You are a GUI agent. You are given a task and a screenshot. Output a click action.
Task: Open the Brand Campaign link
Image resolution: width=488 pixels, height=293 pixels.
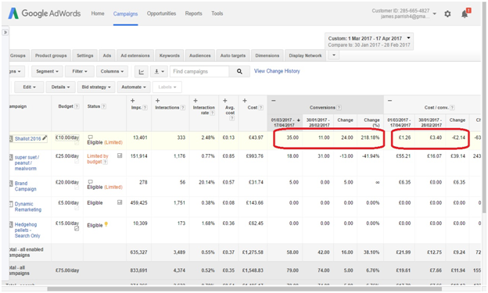[x=26, y=186]
